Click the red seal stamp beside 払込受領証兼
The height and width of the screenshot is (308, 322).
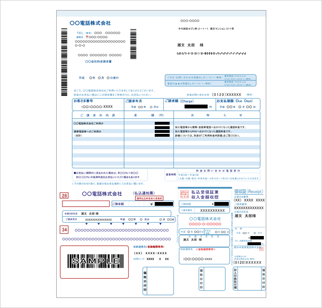tap(184, 194)
